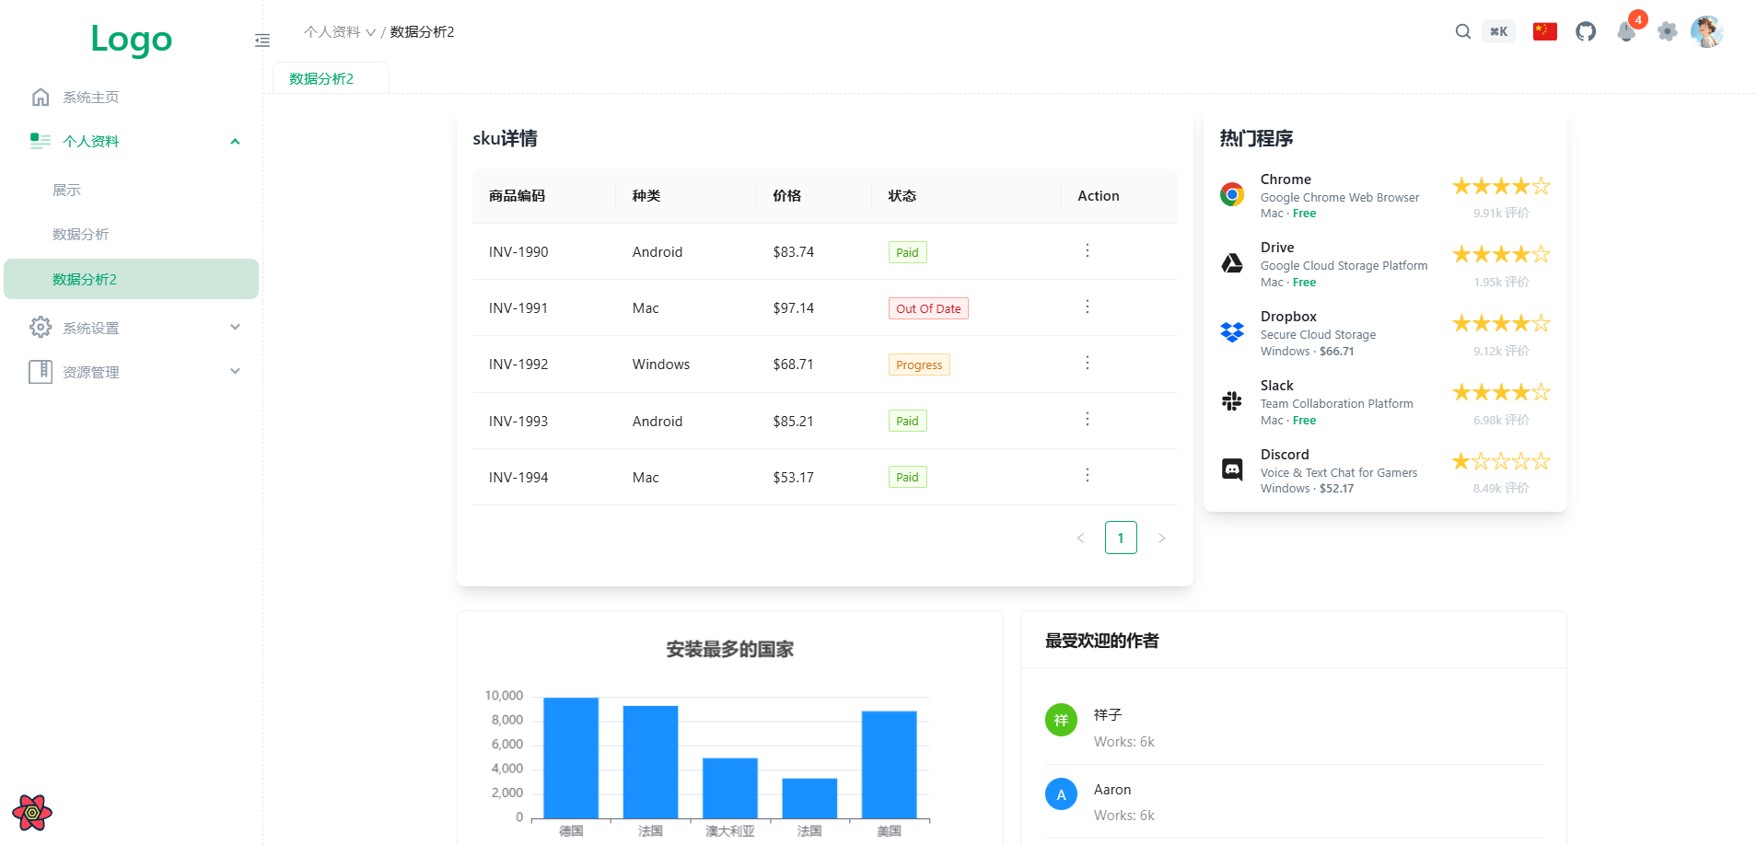Open the GitHub icon in the header
Image resolution: width=1757 pixels, height=845 pixels.
1586,31
